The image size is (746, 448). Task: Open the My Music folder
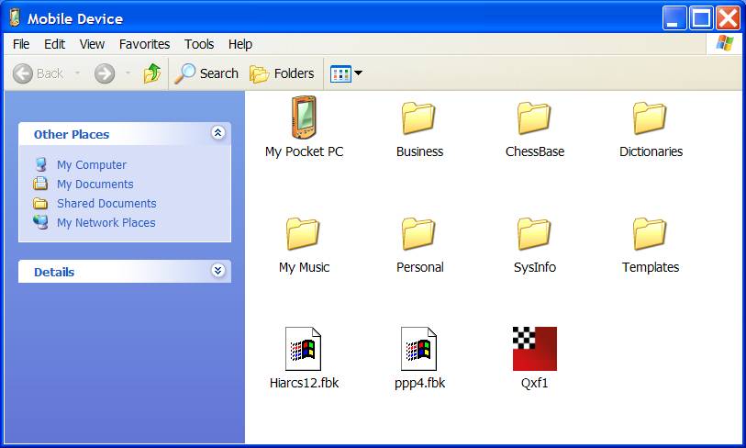[304, 234]
